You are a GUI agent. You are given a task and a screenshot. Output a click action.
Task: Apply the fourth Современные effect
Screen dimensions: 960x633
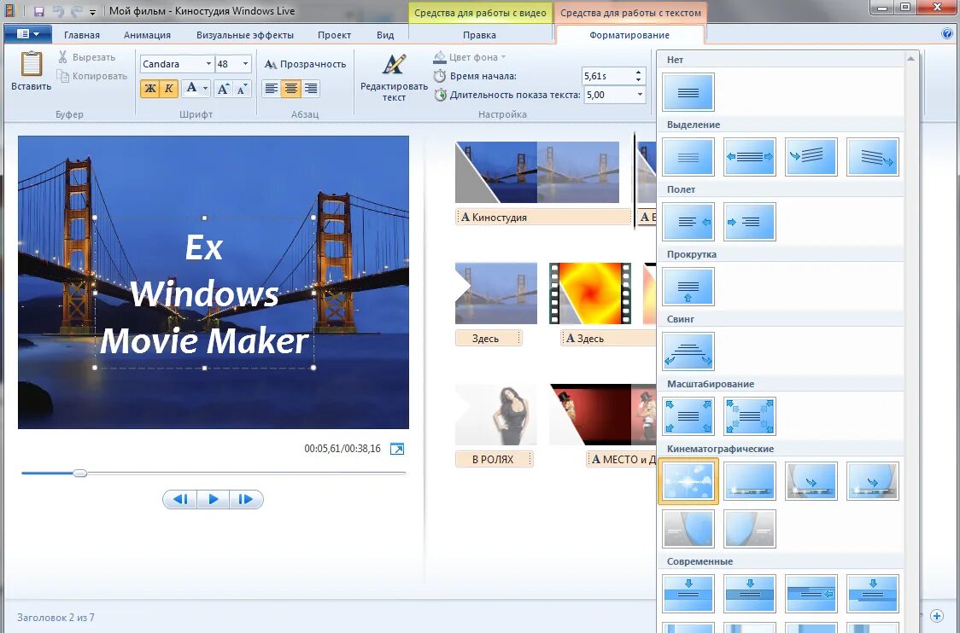[x=872, y=593]
